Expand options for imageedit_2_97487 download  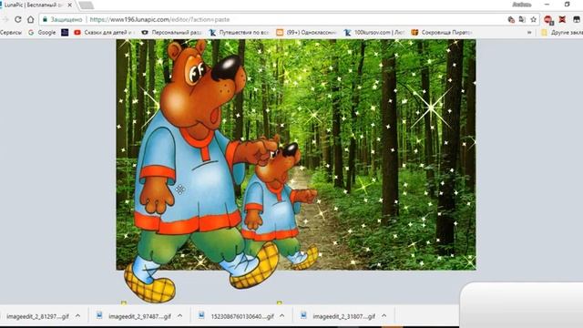tap(180, 316)
